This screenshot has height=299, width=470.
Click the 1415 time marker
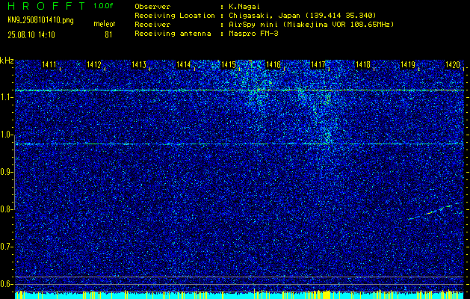229,64
